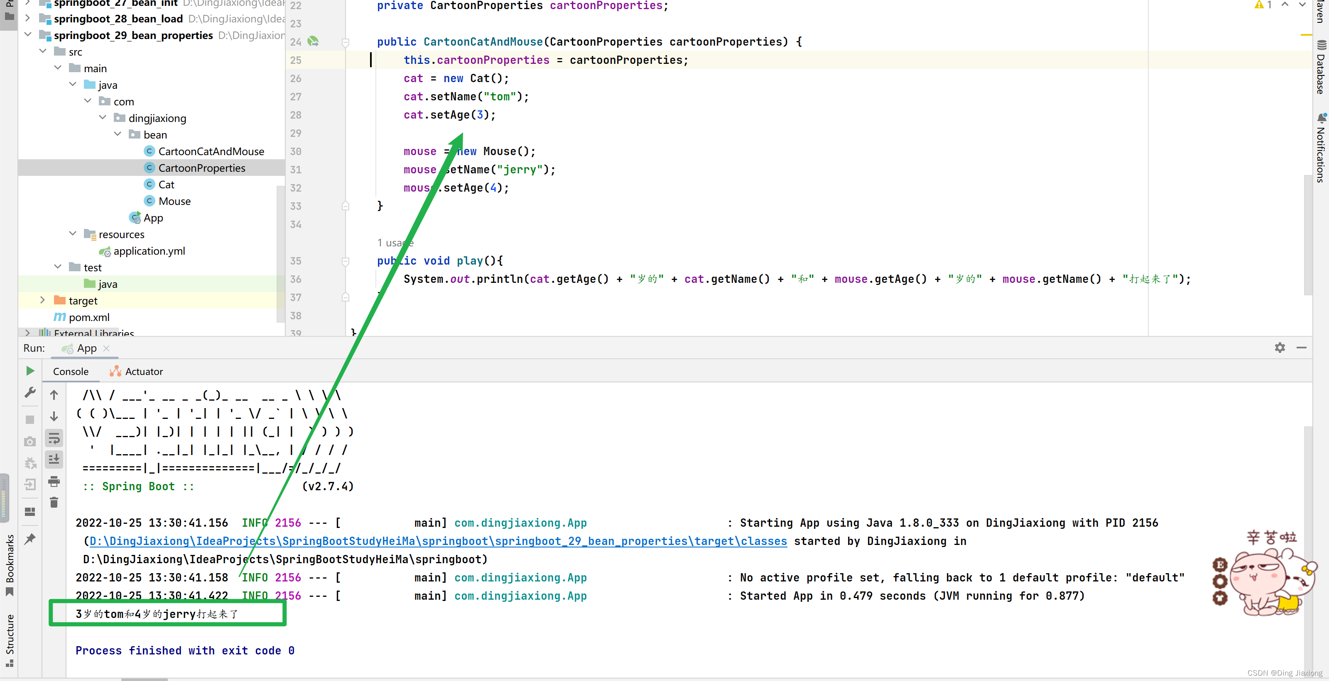This screenshot has width=1329, height=681.
Task: Click the camera thread dump icon
Action: click(30, 441)
